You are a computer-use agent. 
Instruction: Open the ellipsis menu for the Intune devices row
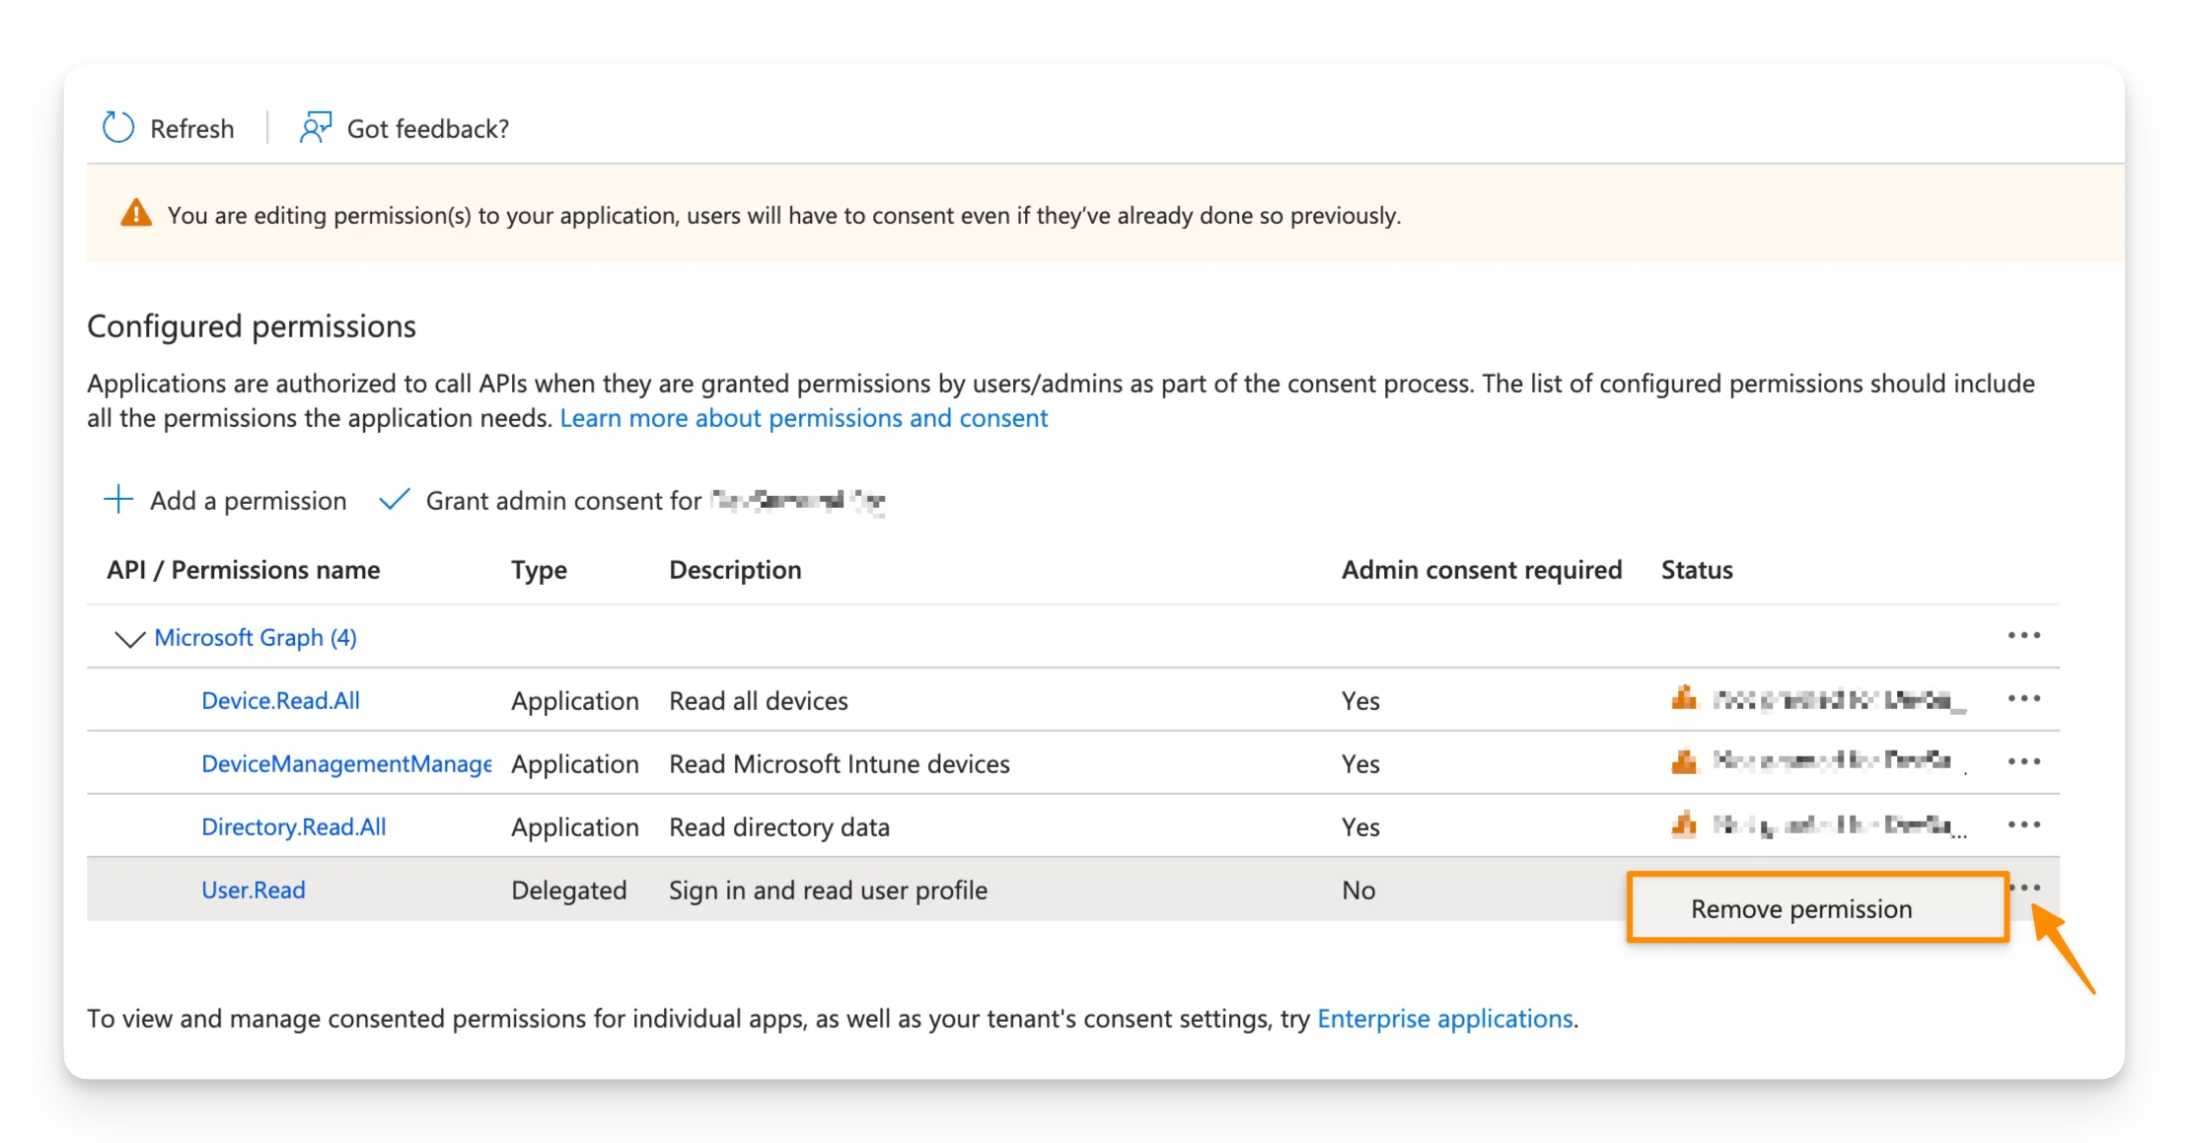[2023, 761]
